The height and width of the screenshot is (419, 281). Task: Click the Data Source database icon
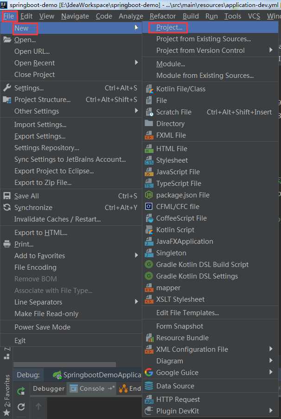point(149,386)
